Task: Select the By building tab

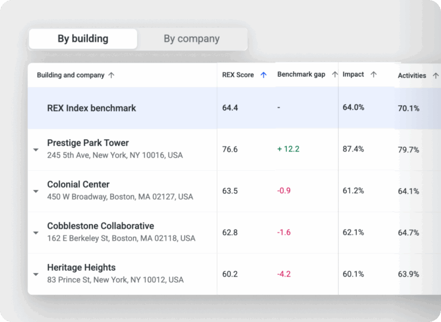Action: pyautogui.click(x=83, y=39)
